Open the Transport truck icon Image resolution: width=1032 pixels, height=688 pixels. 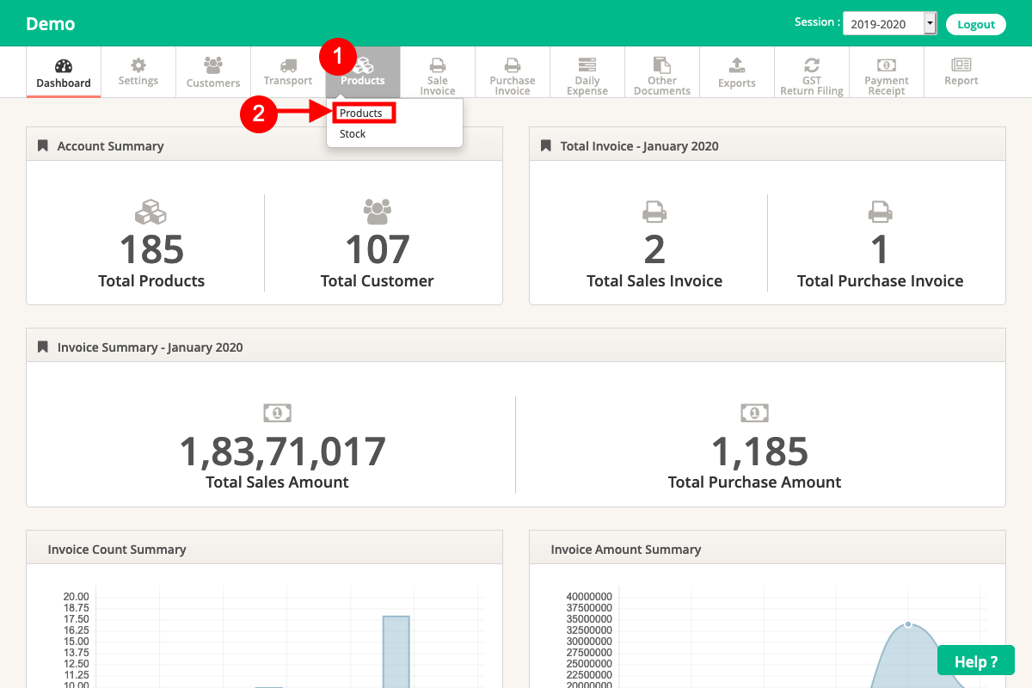[288, 65]
